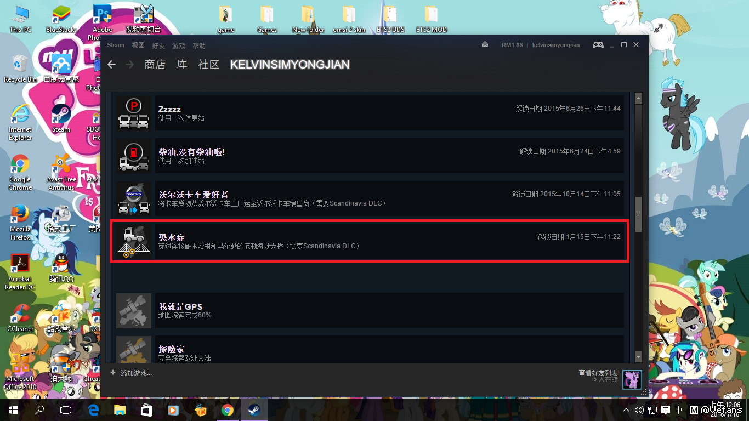Open File Explorer from the taskbar
Viewport: 749px width, 421px height.
pos(120,410)
